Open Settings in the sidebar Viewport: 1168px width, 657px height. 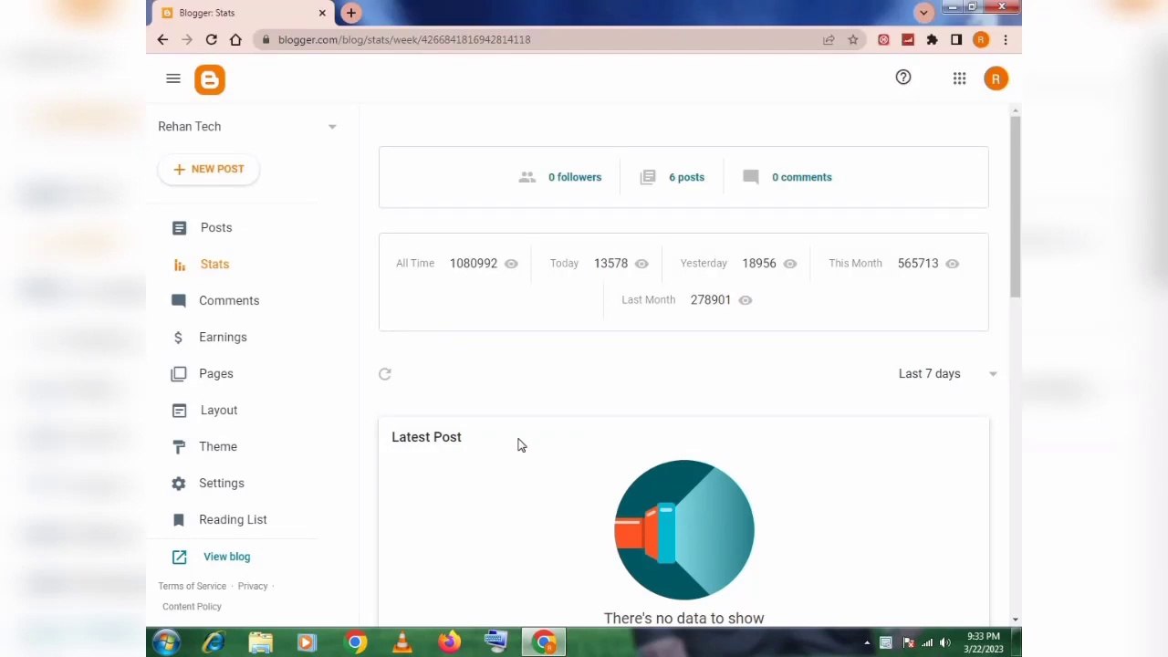click(222, 483)
